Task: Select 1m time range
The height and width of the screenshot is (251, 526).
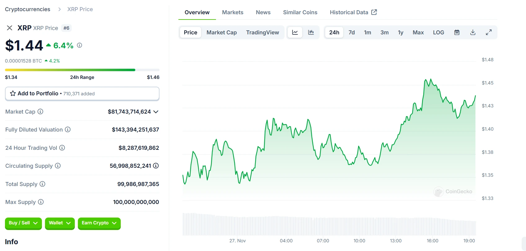Action: tap(367, 32)
